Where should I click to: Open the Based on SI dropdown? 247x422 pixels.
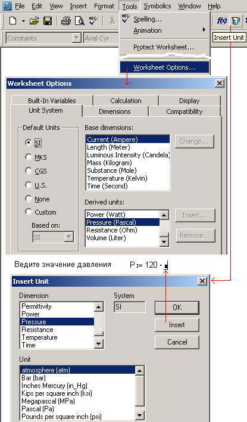69,237
